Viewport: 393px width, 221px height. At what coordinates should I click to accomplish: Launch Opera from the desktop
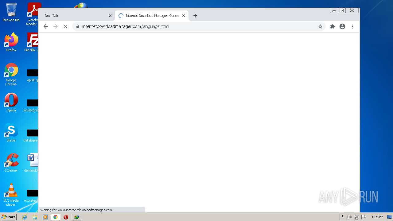click(11, 103)
